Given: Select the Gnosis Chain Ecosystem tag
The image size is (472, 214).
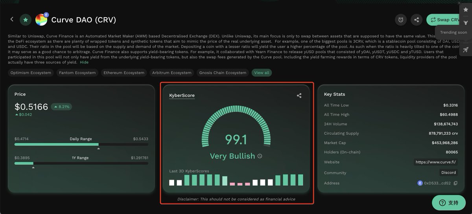Looking at the screenshot, I should 223,73.
